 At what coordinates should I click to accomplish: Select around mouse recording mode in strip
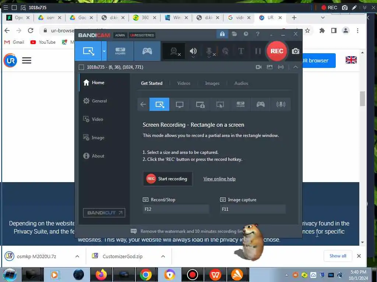tap(220, 104)
